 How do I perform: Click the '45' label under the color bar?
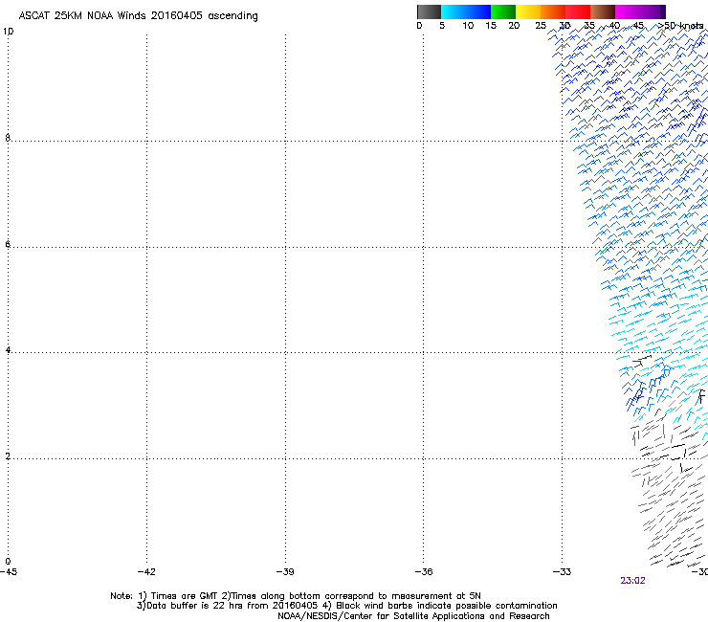(638, 25)
